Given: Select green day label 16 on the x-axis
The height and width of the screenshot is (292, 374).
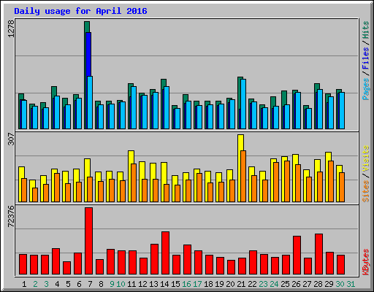Looking at the screenshot, I should point(186,284).
